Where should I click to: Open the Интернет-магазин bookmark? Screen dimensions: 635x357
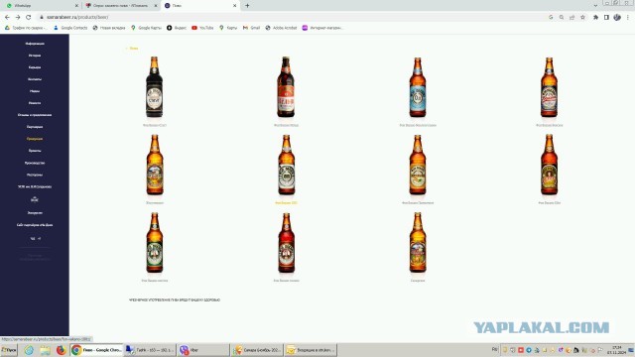pos(322,28)
